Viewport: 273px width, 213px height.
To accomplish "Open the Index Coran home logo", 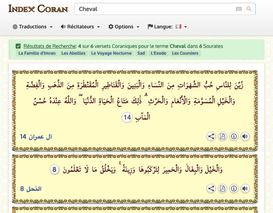I will 38,9.
